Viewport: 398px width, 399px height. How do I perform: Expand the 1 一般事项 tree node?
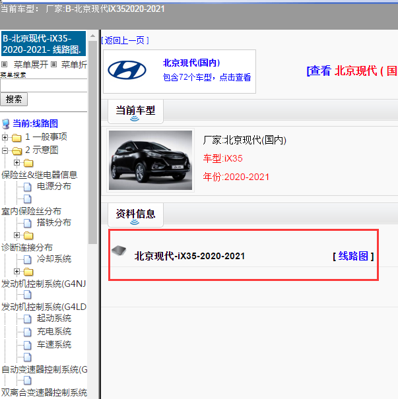(x=5, y=137)
